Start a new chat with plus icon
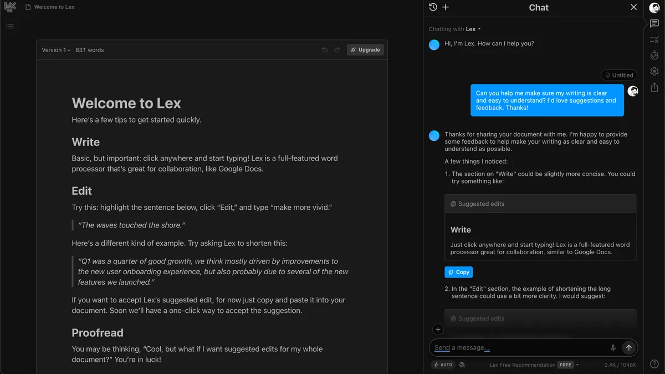 coord(446,7)
